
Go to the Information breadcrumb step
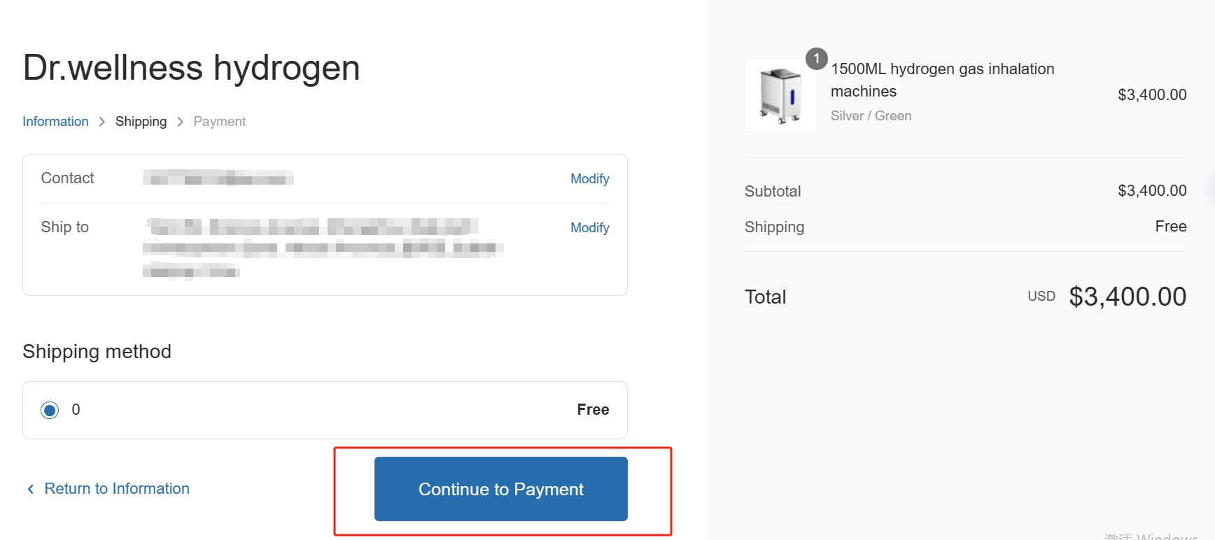coord(55,122)
